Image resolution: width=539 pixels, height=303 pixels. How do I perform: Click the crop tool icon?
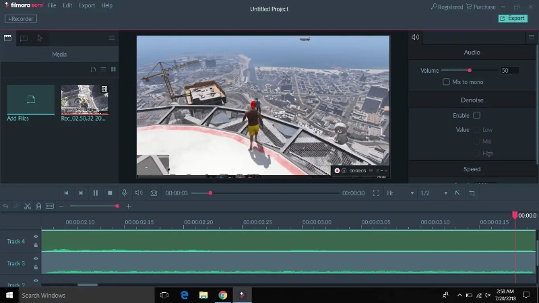coord(472,193)
